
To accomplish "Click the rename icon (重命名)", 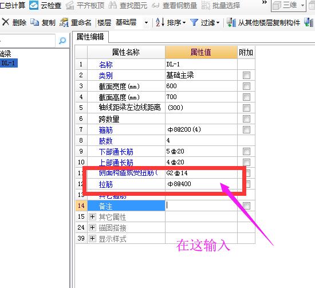I will point(64,22).
